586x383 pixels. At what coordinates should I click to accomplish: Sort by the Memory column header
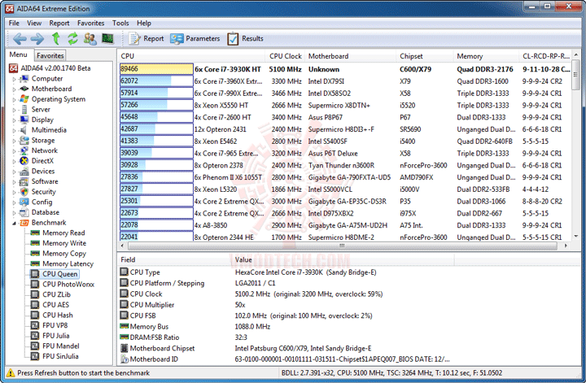coord(486,56)
